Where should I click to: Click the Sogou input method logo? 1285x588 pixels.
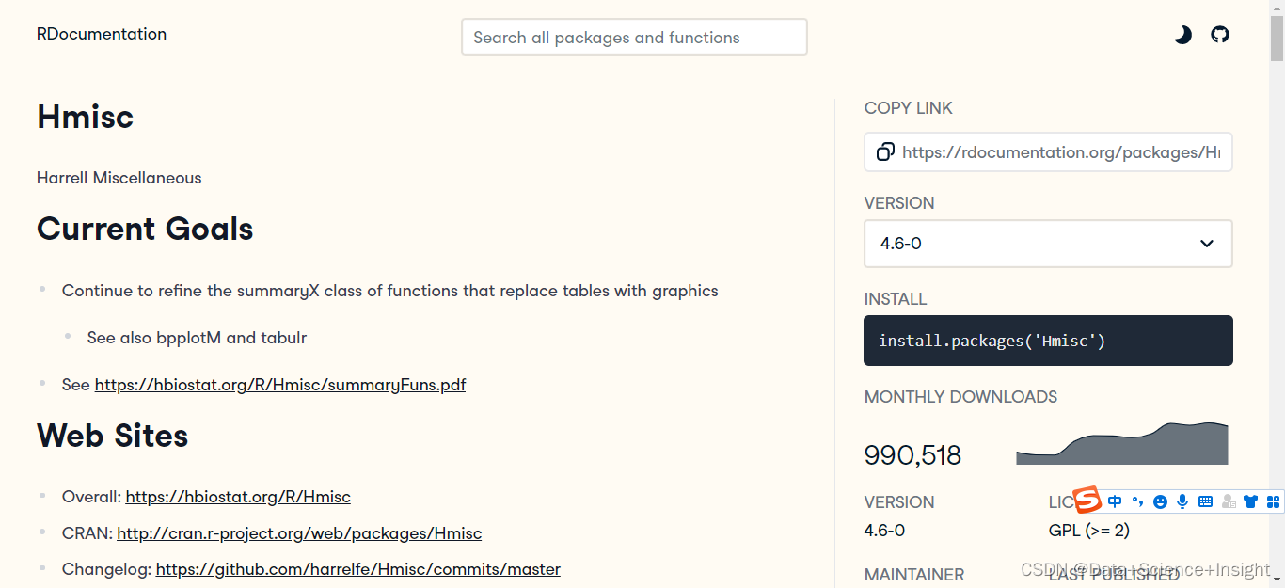1087,501
